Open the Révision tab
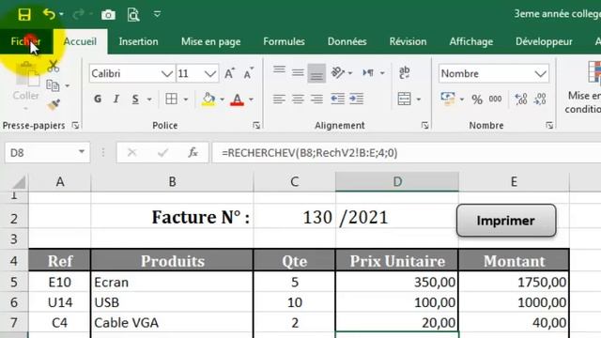 click(x=408, y=41)
